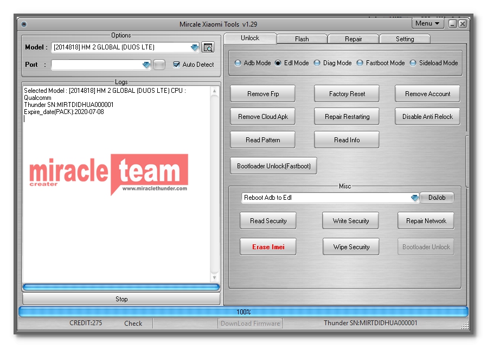The width and height of the screenshot is (487, 348).
Task: Click Bootloader Unlock(Fastboot) button
Action: tap(274, 166)
